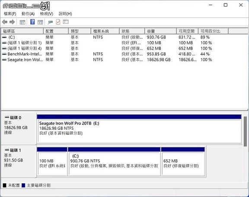
Task: Select the 100 MB EFI system partition block
Action: pos(52,162)
